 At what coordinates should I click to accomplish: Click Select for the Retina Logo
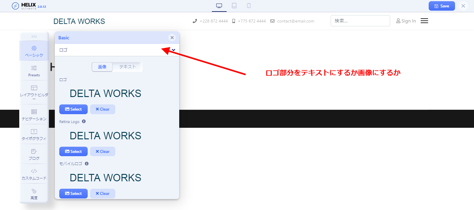point(73,151)
